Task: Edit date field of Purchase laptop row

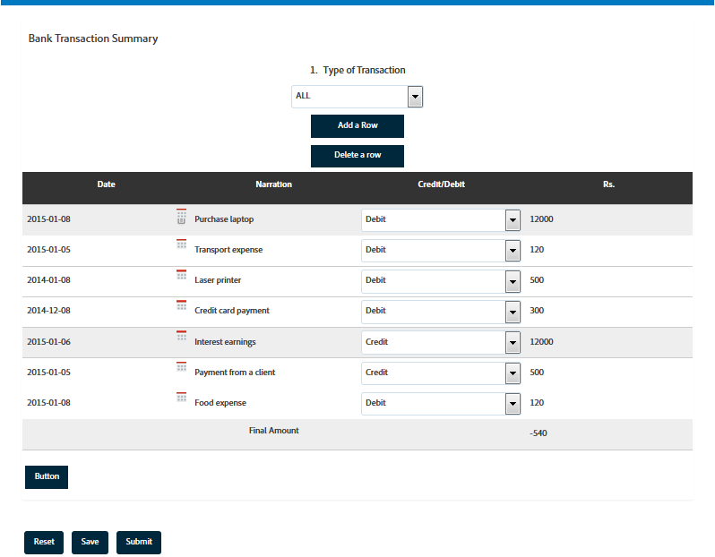Action: pyautogui.click(x=48, y=219)
